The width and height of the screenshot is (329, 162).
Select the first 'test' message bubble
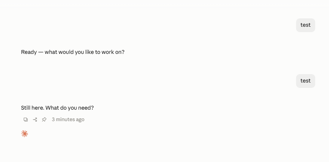pos(306,25)
